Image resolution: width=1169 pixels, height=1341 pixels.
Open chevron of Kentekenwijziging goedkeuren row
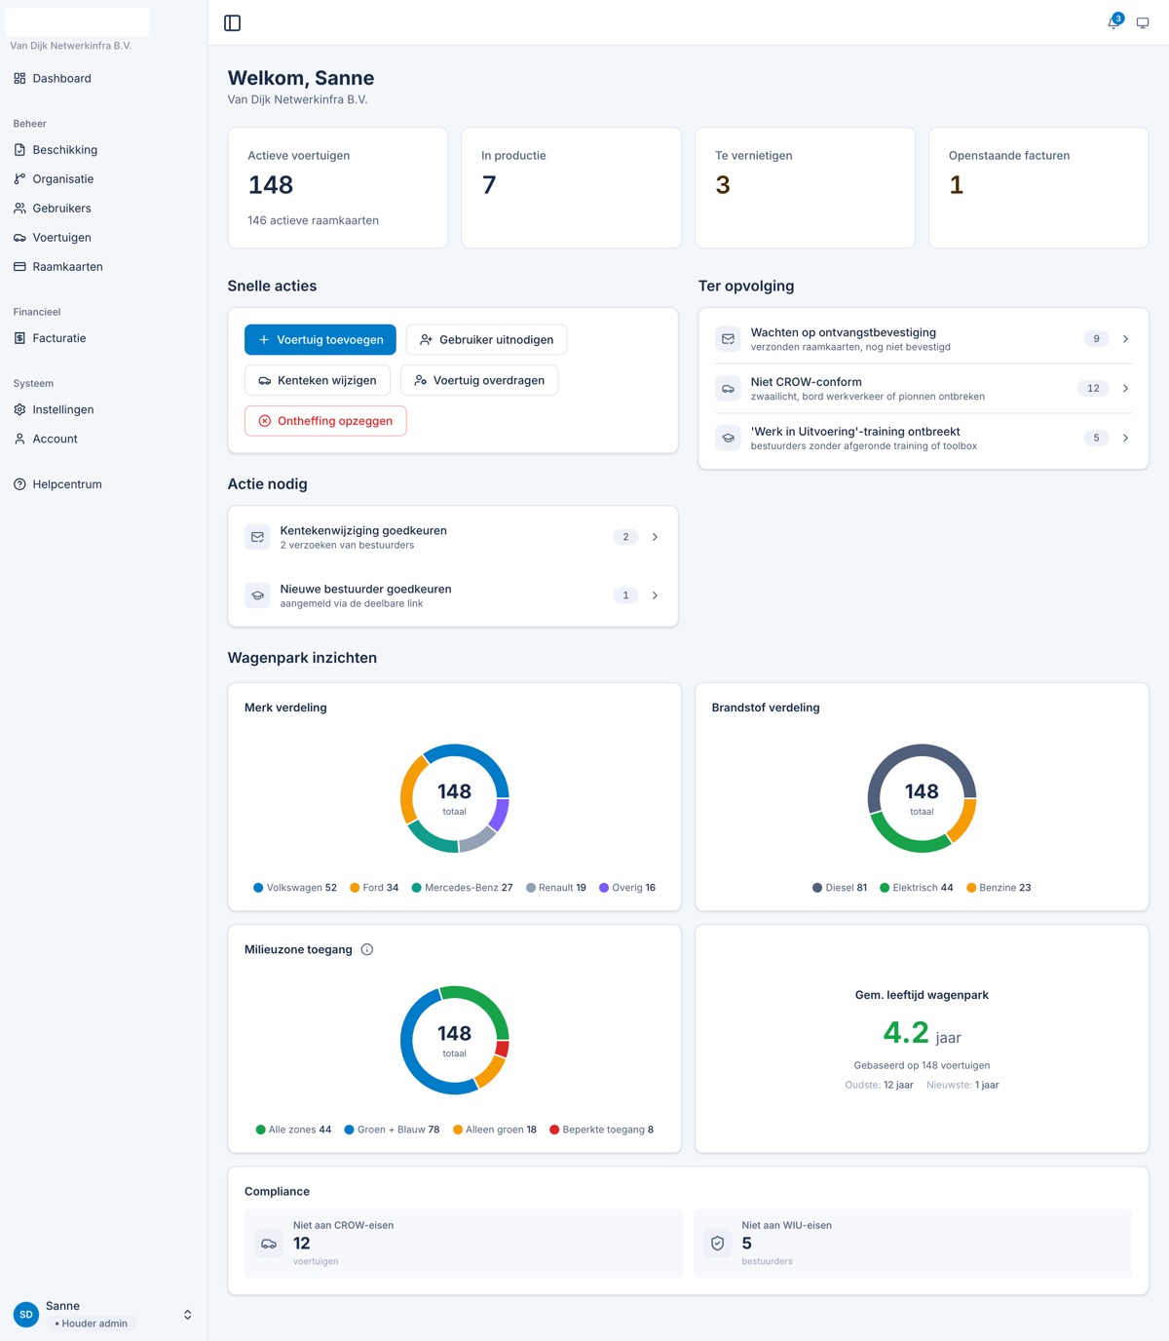point(655,537)
